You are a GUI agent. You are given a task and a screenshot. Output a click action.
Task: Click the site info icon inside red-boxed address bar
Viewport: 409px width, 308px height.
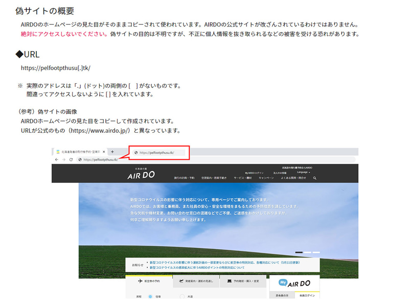pyautogui.click(x=135, y=152)
